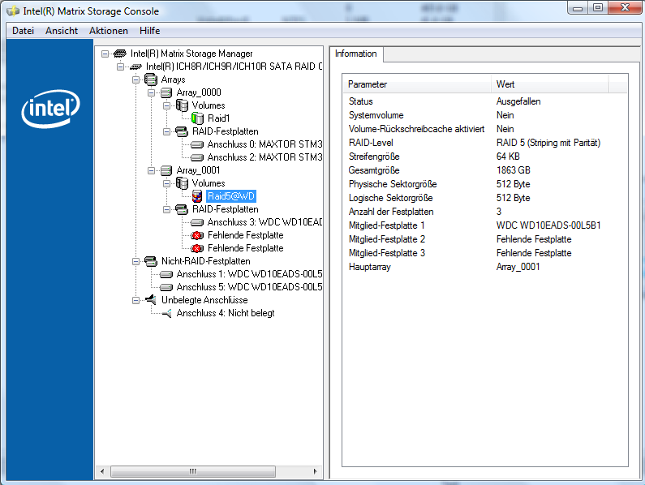Click the Anschluss 2 MAXTOR drive icon
Screen dimensions: 645x485
(197, 157)
